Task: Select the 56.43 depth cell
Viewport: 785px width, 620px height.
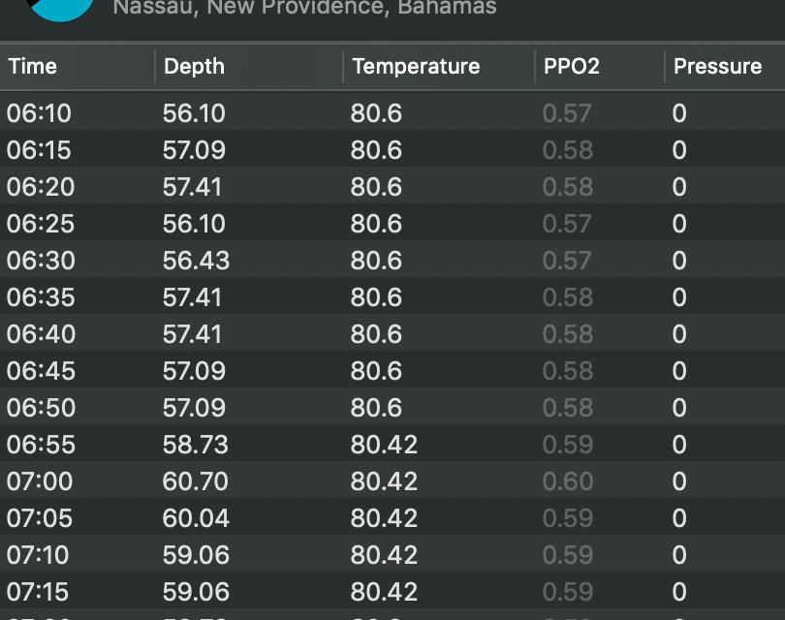Action: tap(195, 261)
